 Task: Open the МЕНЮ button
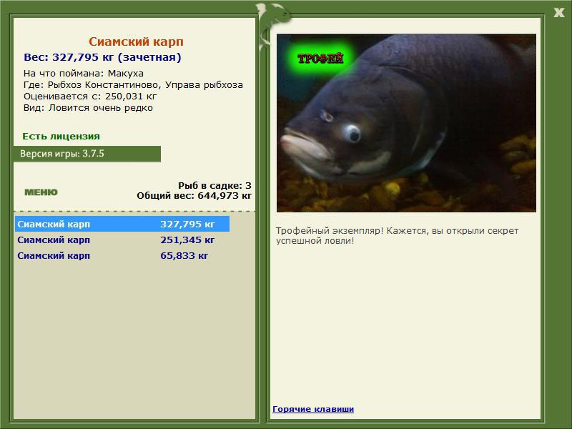(41, 192)
